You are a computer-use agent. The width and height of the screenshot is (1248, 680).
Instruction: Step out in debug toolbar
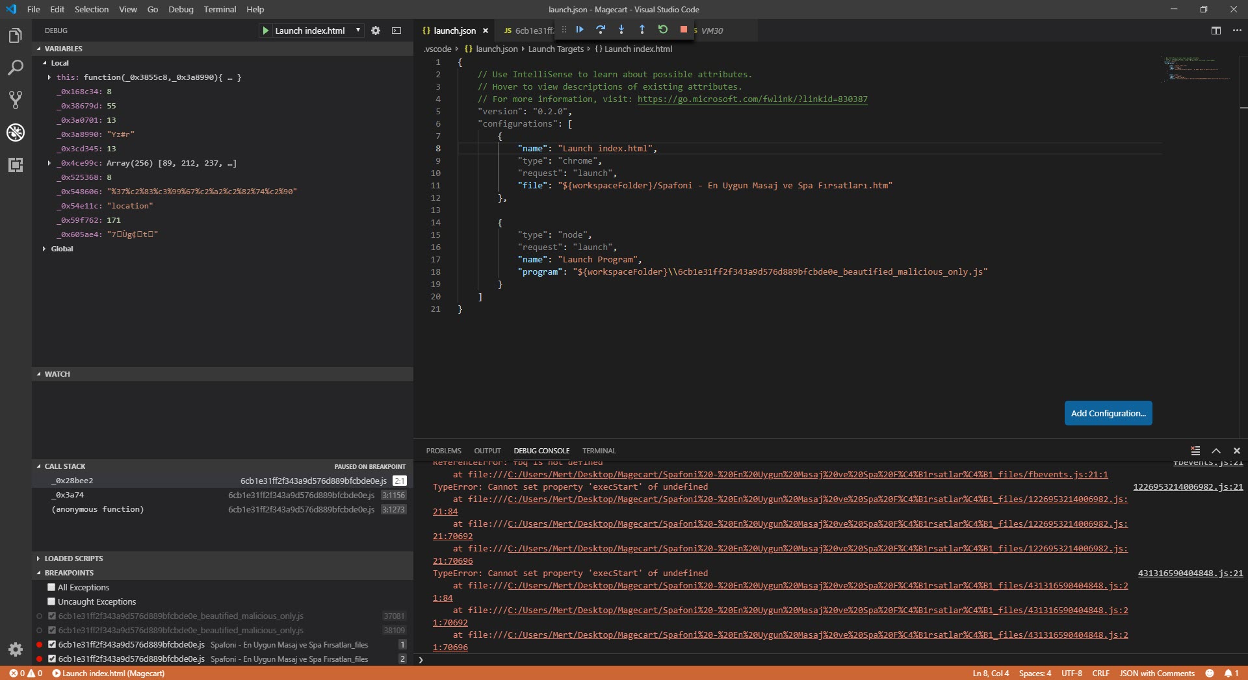642,29
